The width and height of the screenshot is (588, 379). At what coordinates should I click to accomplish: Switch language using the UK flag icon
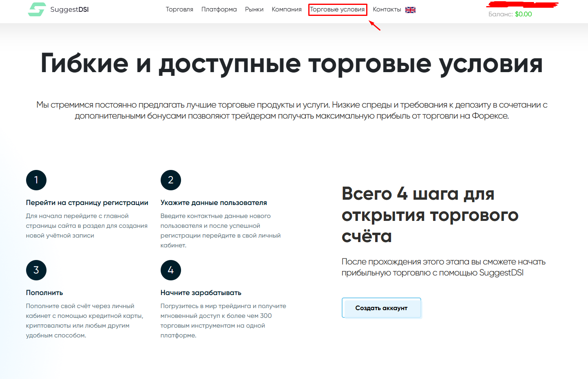point(410,10)
